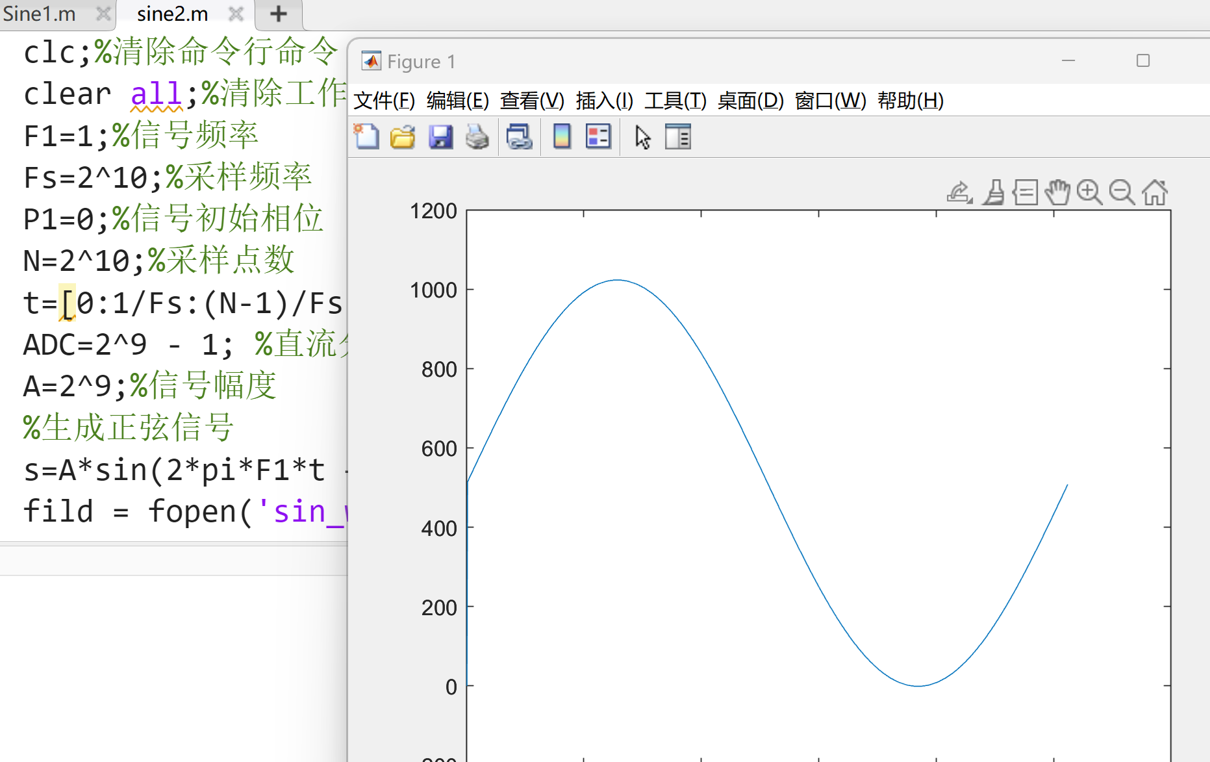The image size is (1210, 762).
Task: Open the 工具(T) menu
Action: click(675, 101)
